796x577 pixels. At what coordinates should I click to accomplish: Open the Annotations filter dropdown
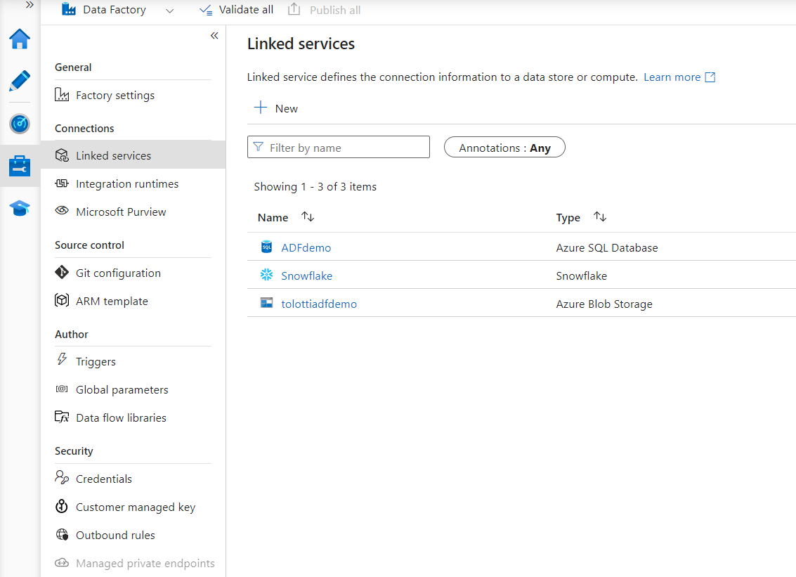coord(504,148)
